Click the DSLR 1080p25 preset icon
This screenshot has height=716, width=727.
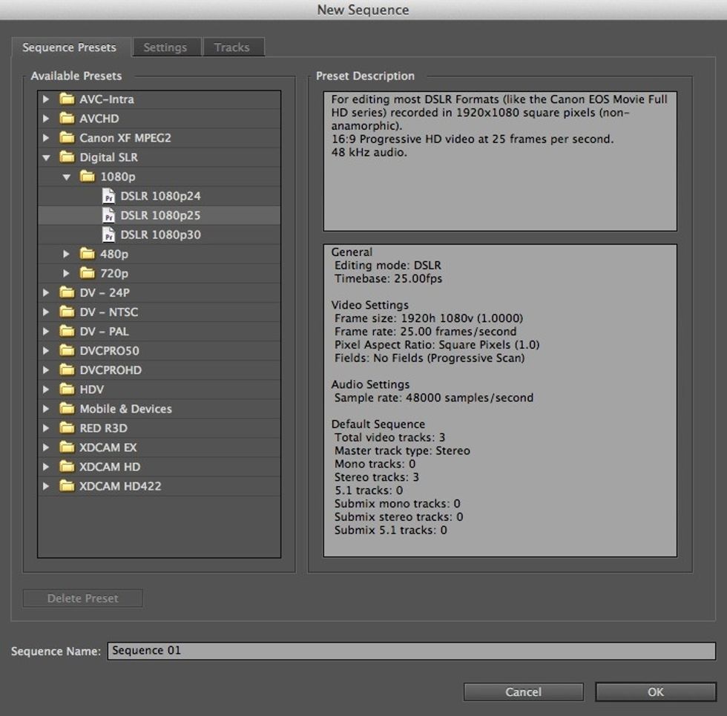point(109,215)
